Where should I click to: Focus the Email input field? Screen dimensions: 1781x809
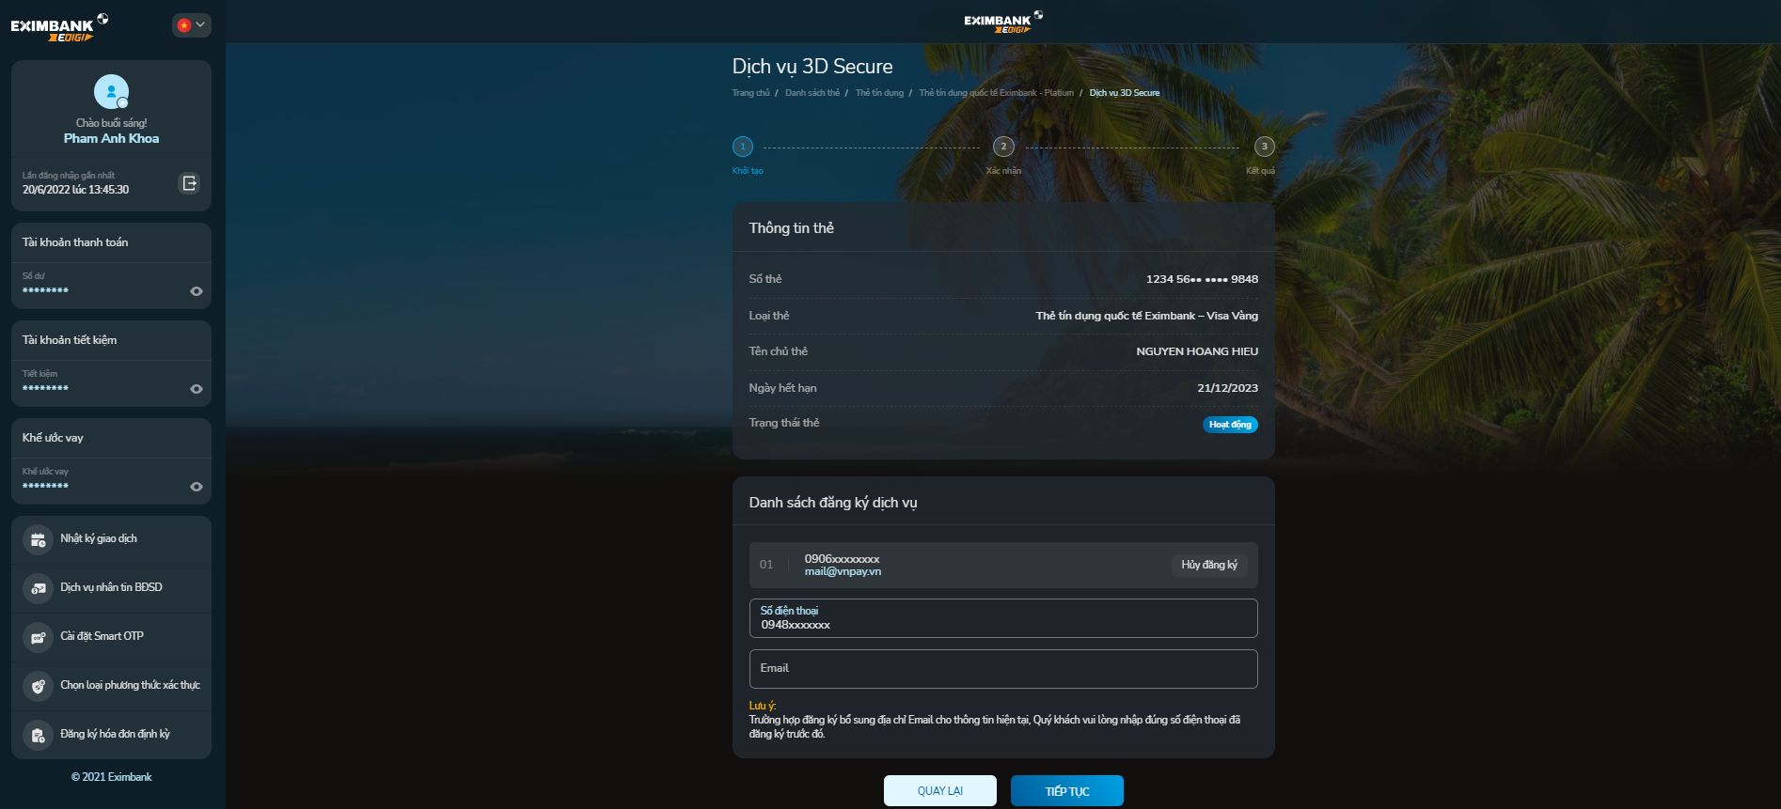click(x=1002, y=669)
